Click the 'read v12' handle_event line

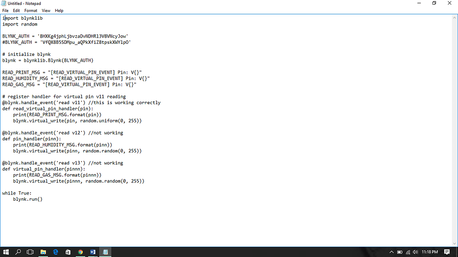pyautogui.click(x=63, y=133)
